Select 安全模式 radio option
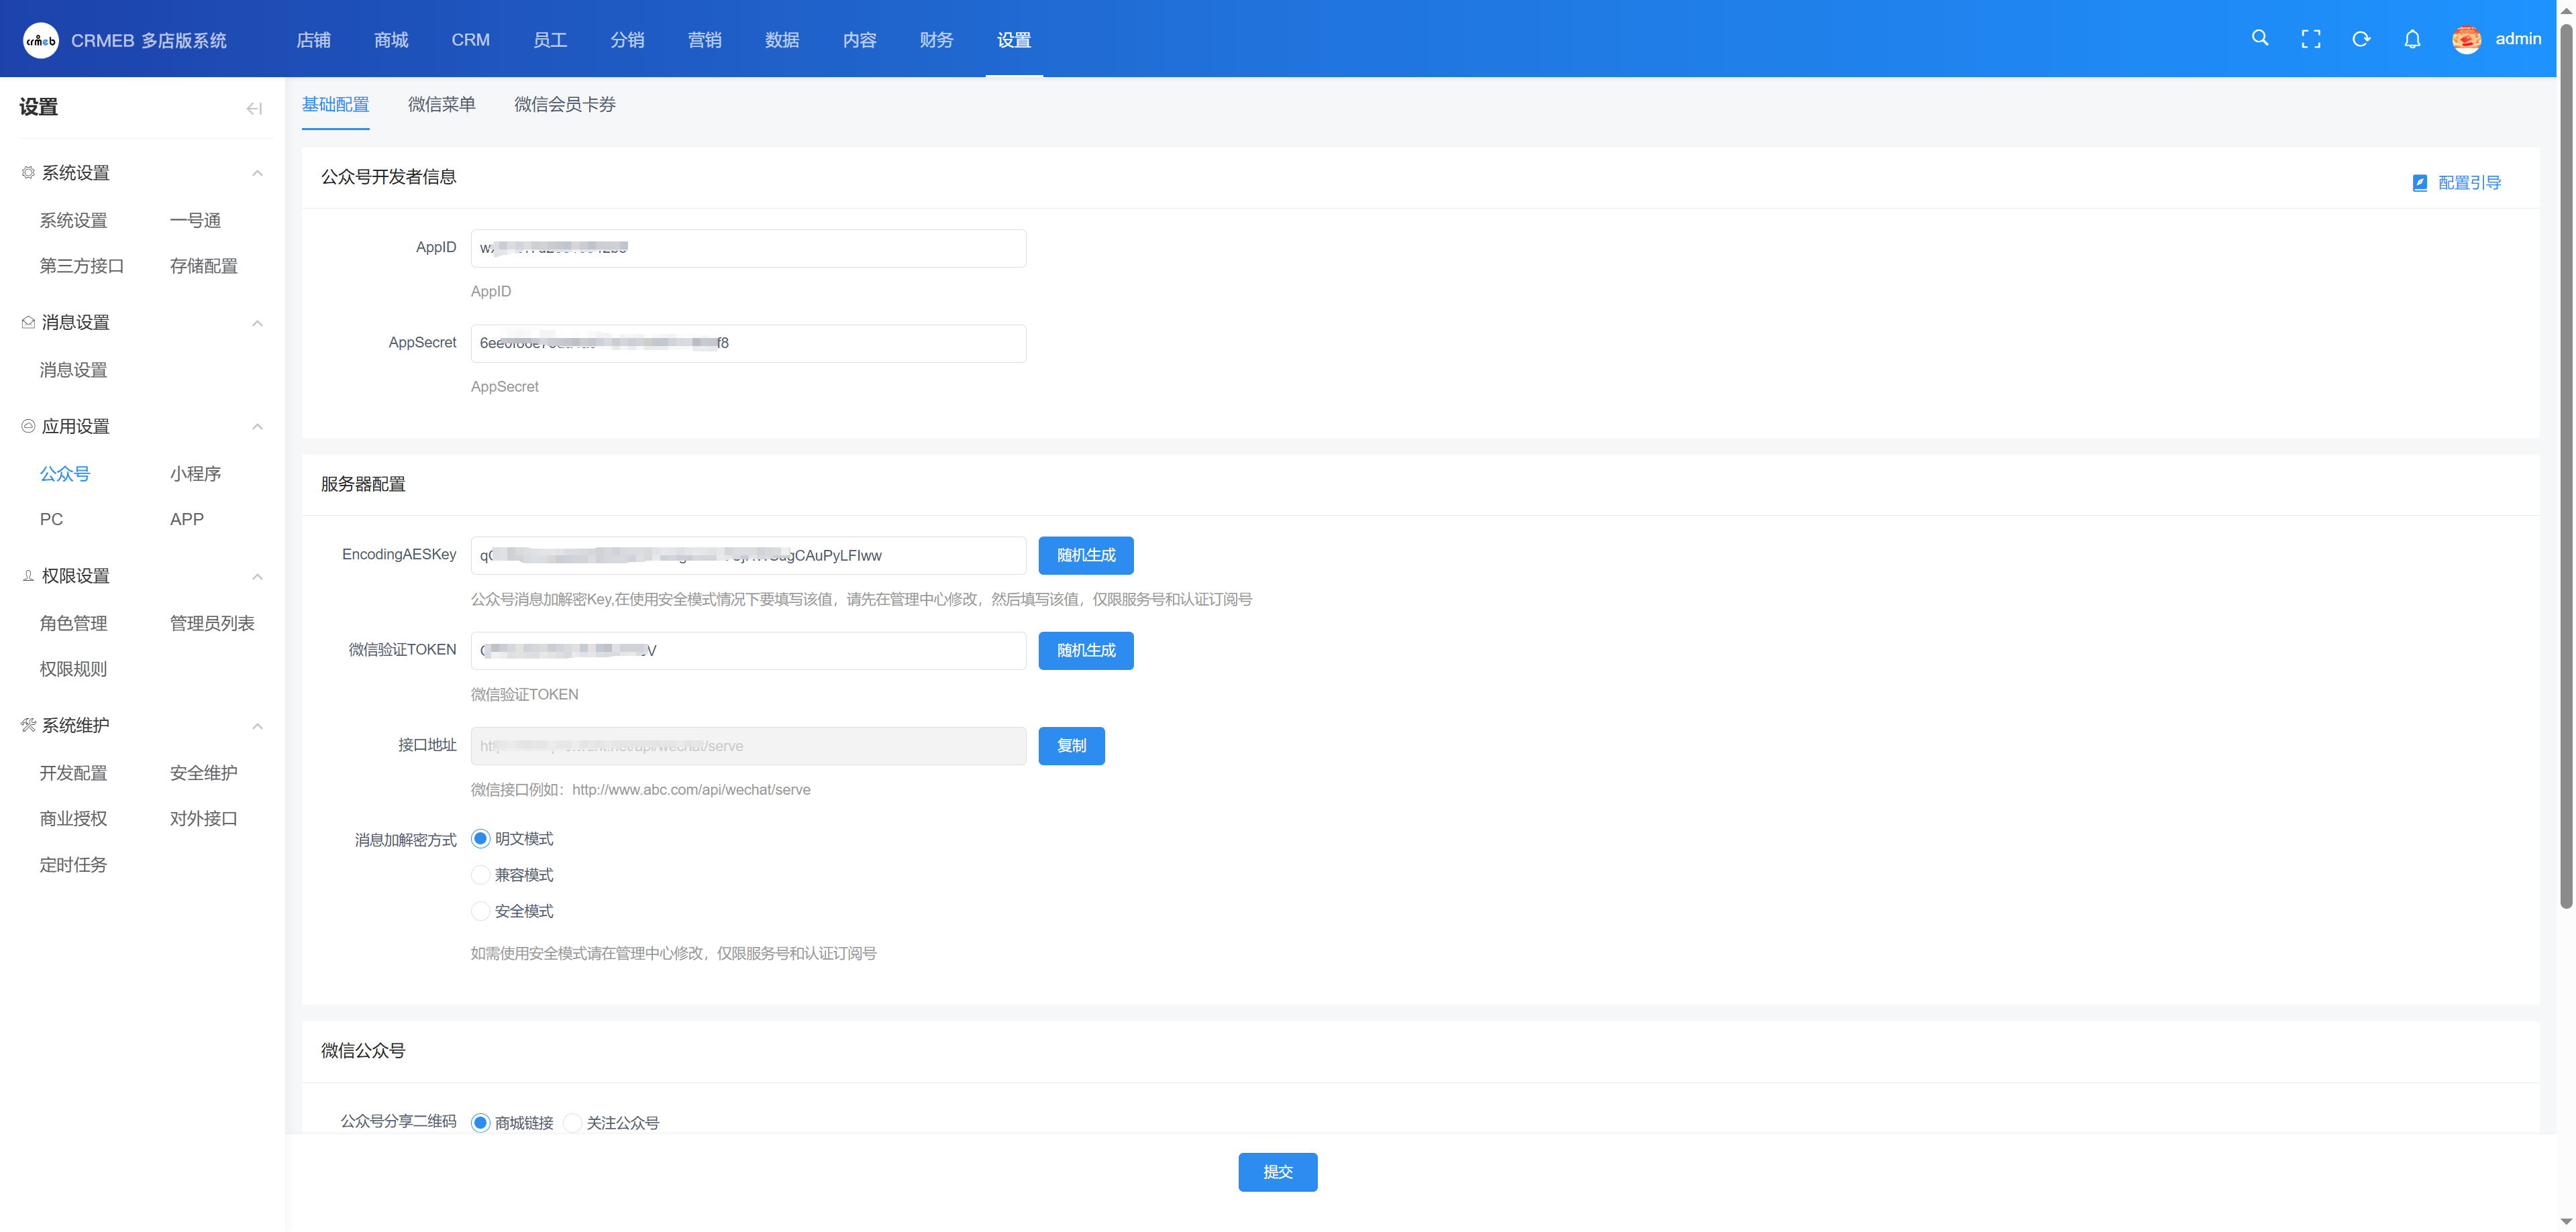This screenshot has height=1232, width=2576. click(x=481, y=910)
